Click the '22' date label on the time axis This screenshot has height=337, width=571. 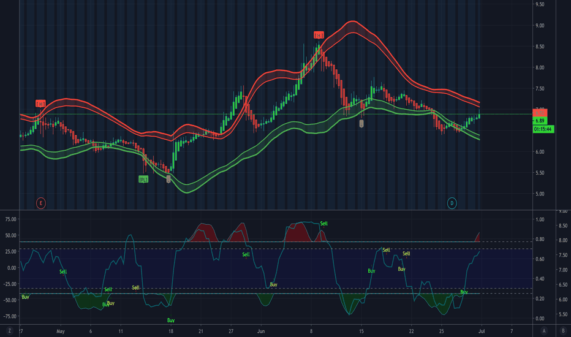411,331
